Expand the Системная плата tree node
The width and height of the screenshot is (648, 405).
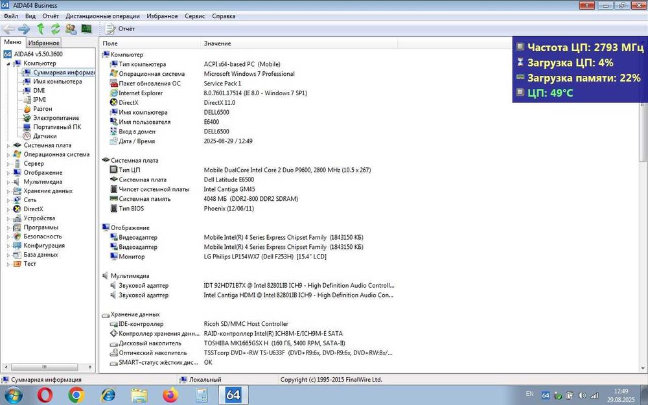[x=8, y=145]
